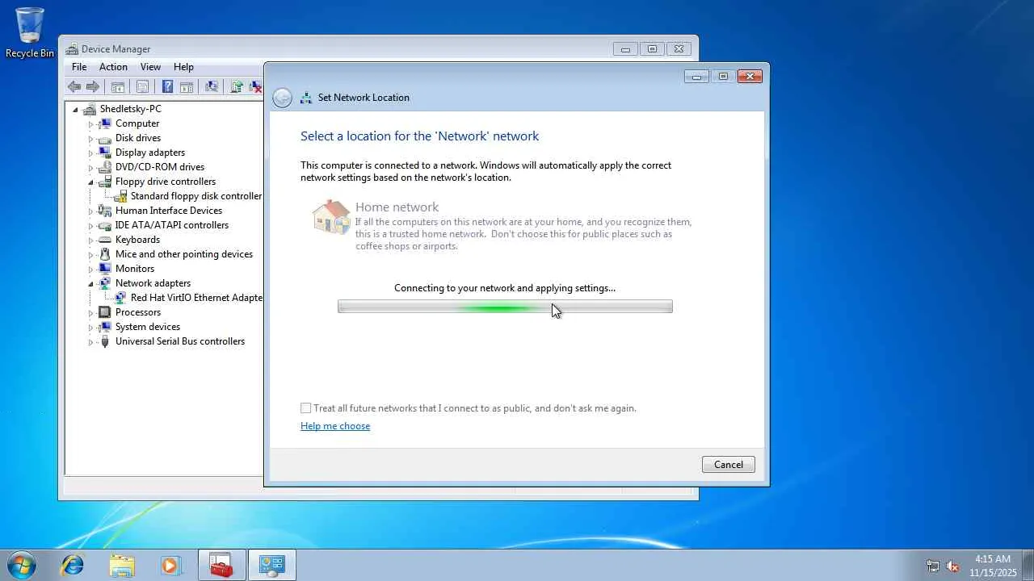1034x581 pixels.
Task: Select 'Red Hat VirtIO Ethernet Adapter' device
Action: [x=197, y=298]
